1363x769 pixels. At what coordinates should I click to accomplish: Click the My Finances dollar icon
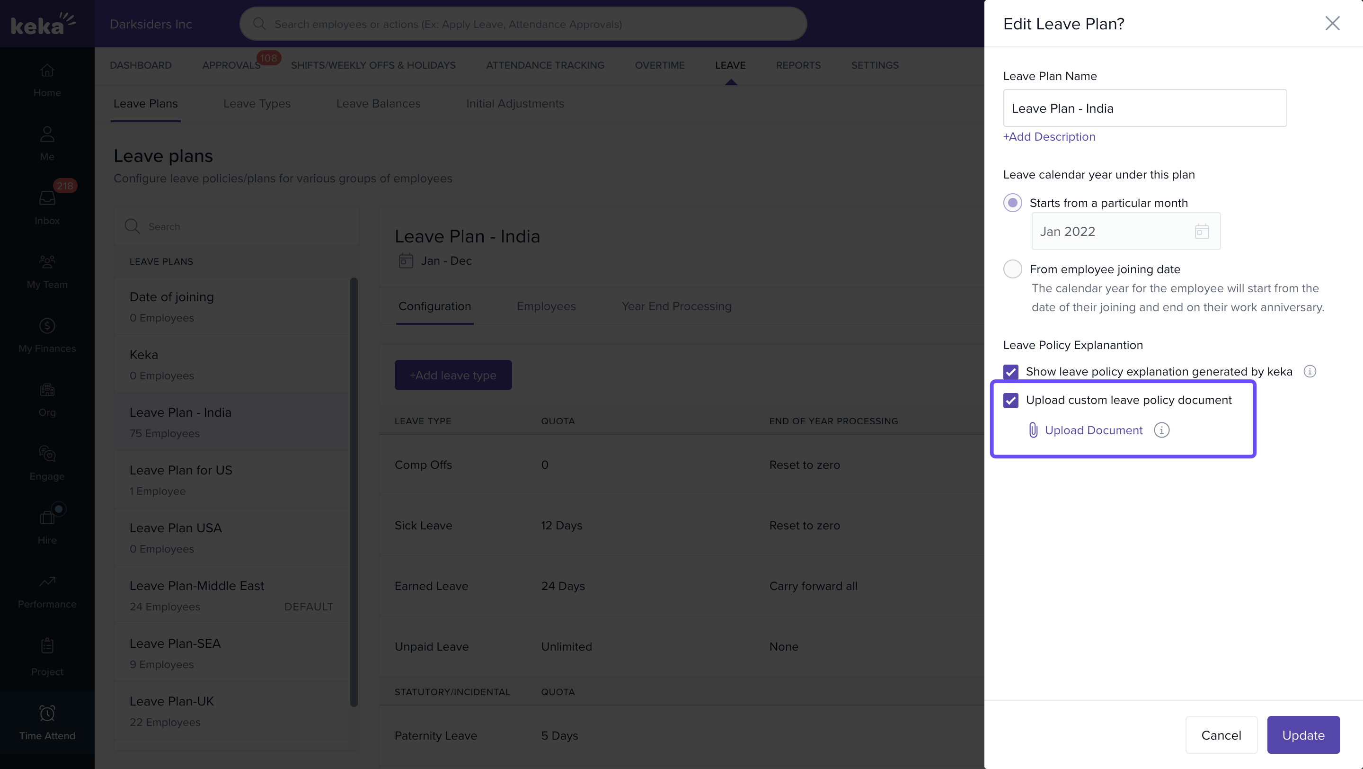47,326
